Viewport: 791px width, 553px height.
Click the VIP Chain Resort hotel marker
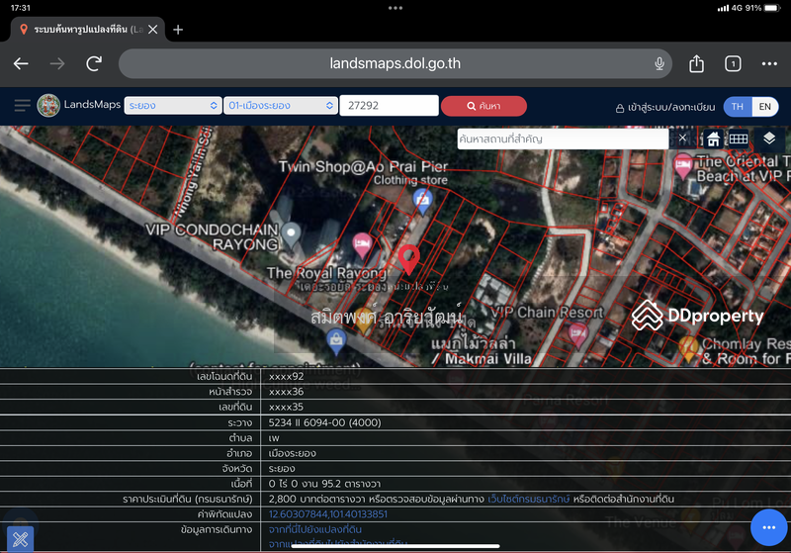point(577,335)
